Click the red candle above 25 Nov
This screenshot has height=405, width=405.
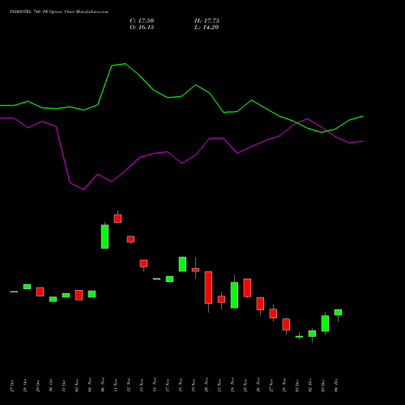(247, 288)
